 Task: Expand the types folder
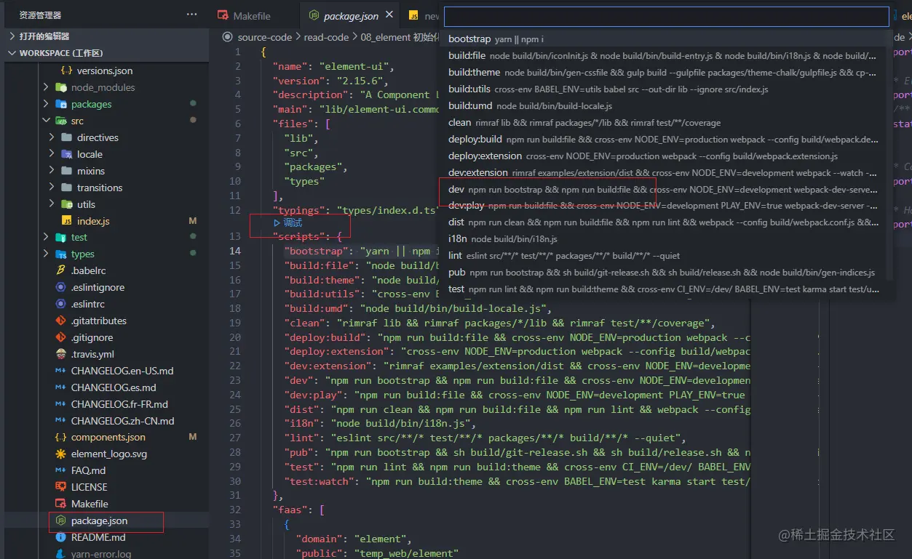46,254
